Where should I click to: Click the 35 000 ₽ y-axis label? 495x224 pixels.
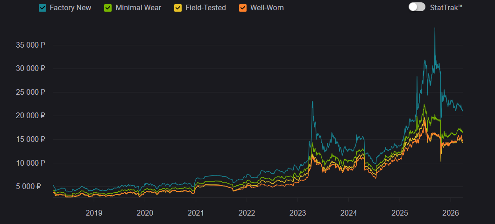coord(30,45)
